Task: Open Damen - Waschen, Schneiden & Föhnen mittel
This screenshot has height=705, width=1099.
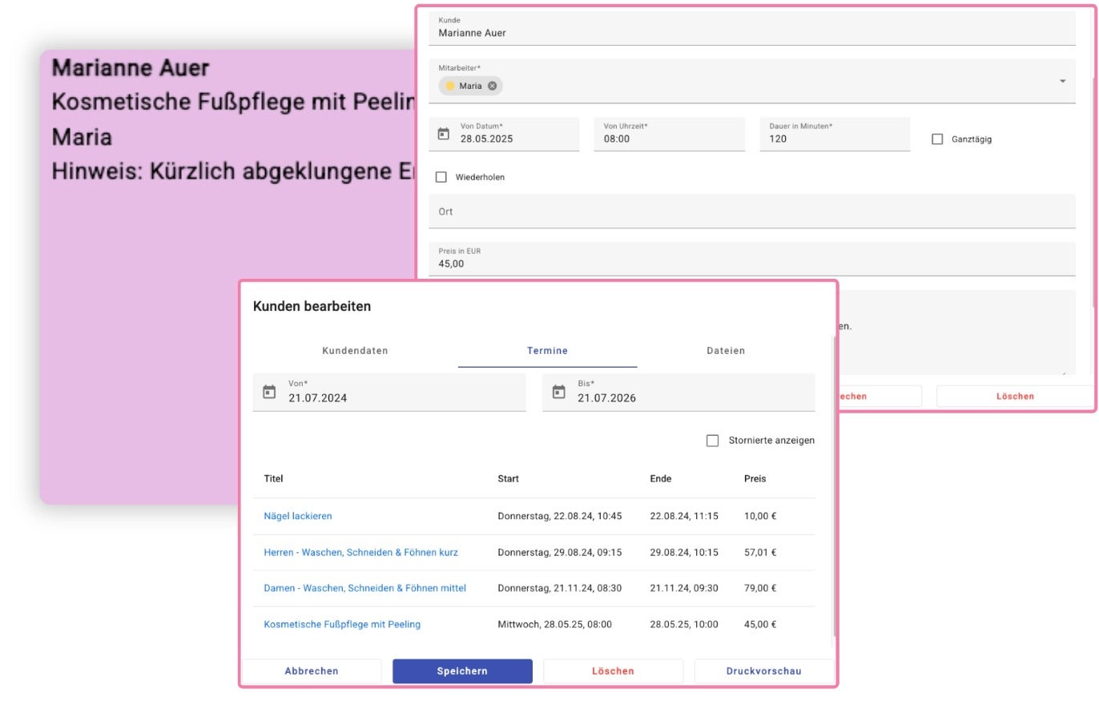Action: (x=364, y=588)
